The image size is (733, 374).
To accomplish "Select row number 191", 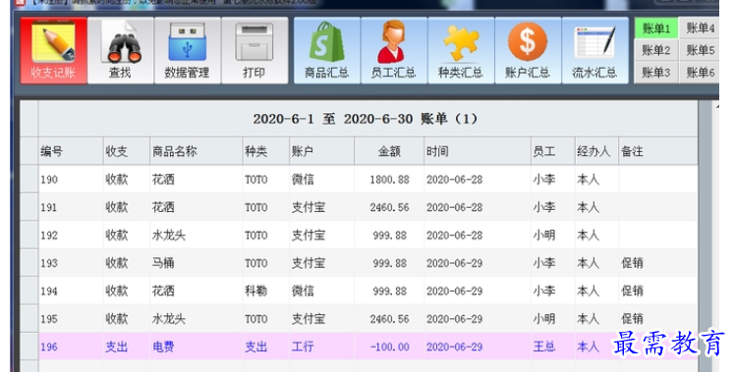I will (49, 208).
